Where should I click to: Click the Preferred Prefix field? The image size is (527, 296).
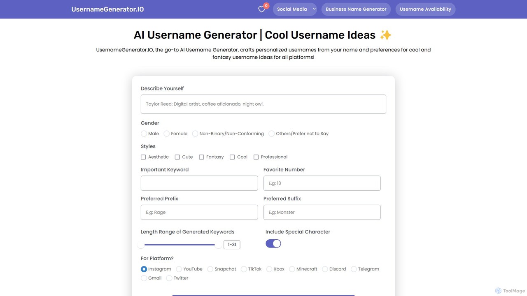click(x=199, y=212)
